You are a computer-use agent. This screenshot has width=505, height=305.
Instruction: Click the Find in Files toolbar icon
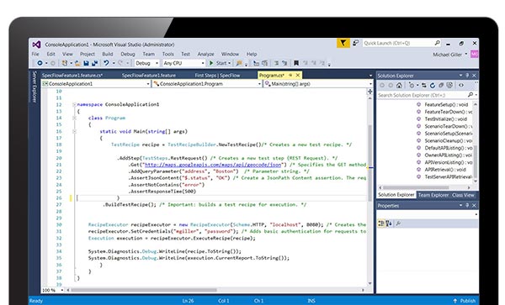tap(239, 63)
